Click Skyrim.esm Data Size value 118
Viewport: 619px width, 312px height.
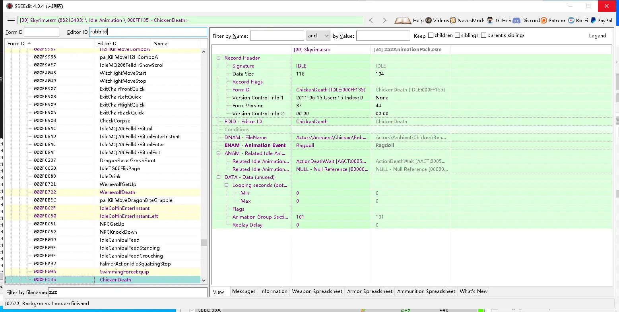pyautogui.click(x=300, y=74)
